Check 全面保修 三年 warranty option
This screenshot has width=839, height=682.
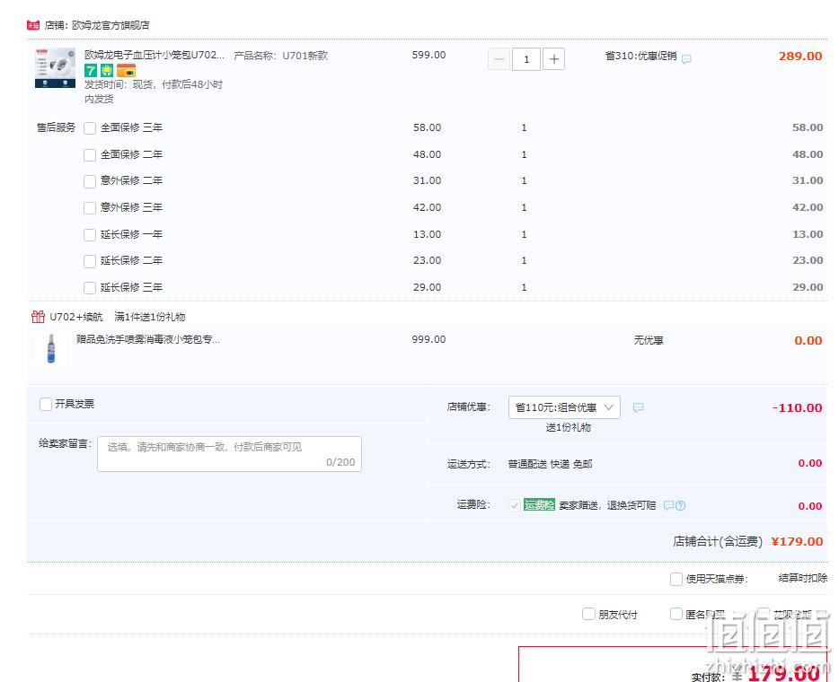point(90,128)
